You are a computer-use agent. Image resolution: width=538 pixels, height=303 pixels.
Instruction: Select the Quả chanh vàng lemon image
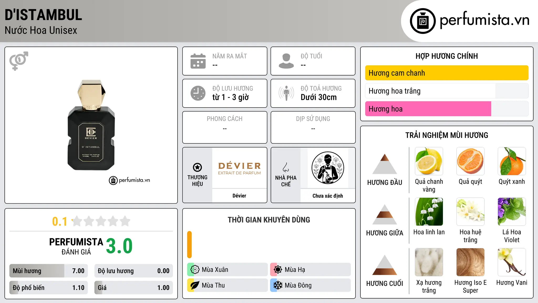click(x=429, y=161)
